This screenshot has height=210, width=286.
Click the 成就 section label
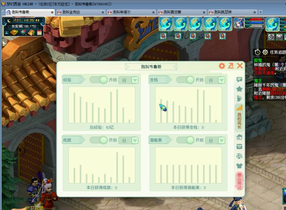(73, 140)
